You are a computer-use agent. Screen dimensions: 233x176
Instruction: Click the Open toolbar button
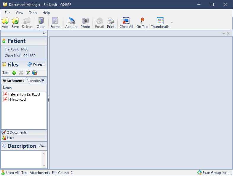click(41, 23)
